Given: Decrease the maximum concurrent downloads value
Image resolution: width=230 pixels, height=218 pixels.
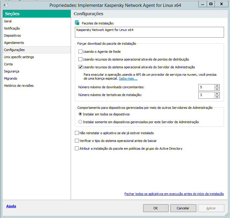Looking at the screenshot, I should [x=217, y=89].
